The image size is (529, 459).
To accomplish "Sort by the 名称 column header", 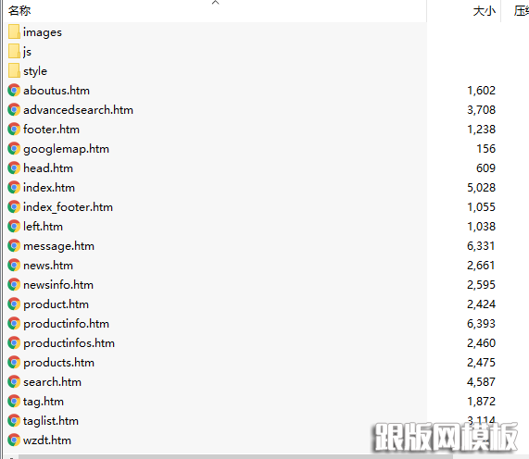I will (19, 11).
